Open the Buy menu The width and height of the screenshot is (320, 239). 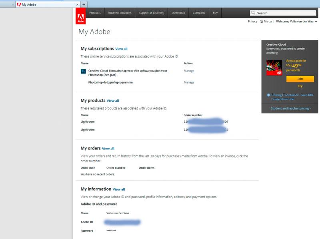coord(215,13)
